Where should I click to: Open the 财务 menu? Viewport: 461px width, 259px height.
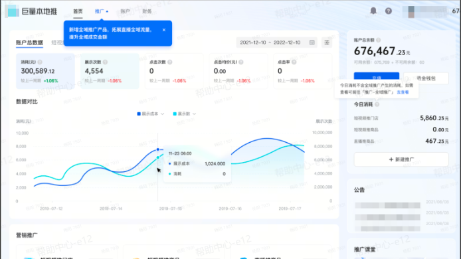point(147,11)
